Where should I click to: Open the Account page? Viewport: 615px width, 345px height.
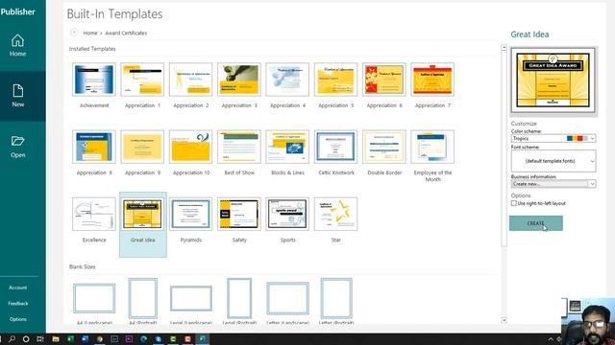[x=17, y=287]
